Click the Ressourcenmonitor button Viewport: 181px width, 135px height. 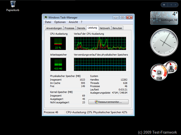click(x=109, y=102)
